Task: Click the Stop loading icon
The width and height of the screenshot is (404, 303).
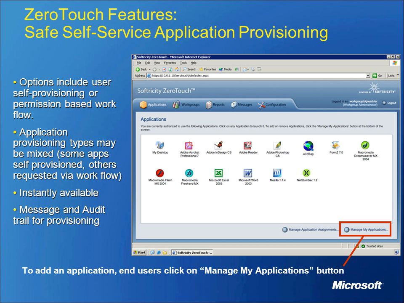Action: pos(164,69)
